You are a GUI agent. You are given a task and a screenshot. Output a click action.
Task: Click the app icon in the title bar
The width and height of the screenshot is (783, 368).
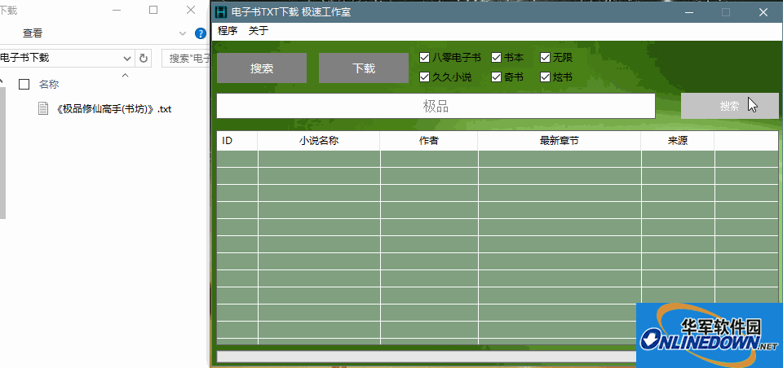[x=221, y=12]
